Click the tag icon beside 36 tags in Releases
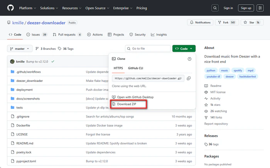The height and width of the screenshot is (168, 270). [x=206, y=144]
